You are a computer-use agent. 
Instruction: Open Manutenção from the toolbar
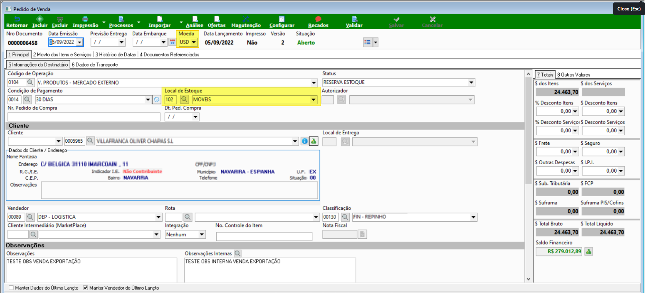pos(246,22)
